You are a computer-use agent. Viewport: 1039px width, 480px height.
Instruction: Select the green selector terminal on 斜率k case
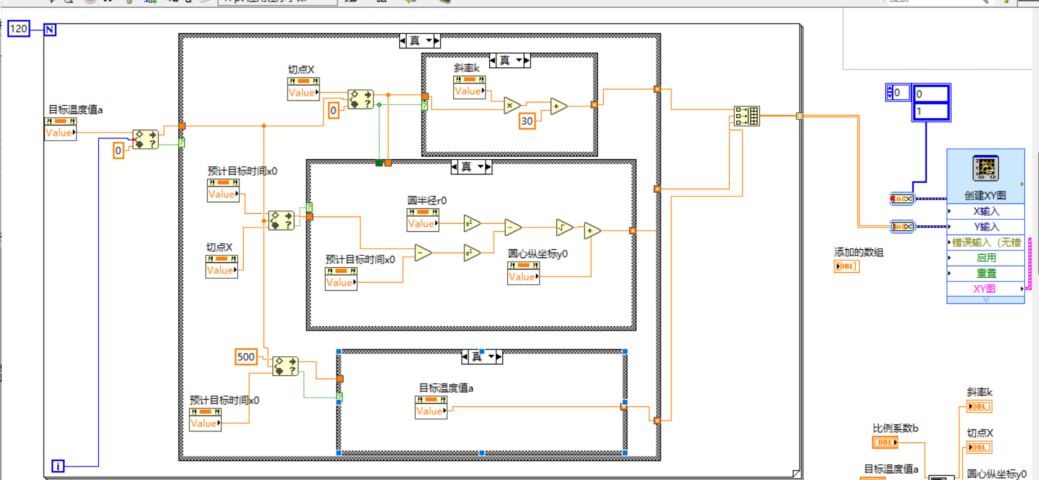point(424,105)
